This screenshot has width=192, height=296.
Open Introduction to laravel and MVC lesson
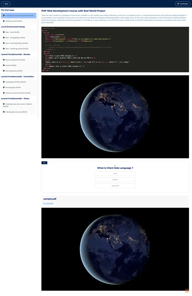(19, 16)
